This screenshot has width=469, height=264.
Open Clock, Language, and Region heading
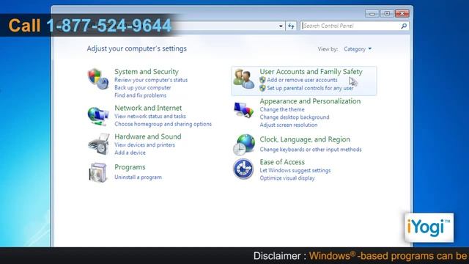305,139
